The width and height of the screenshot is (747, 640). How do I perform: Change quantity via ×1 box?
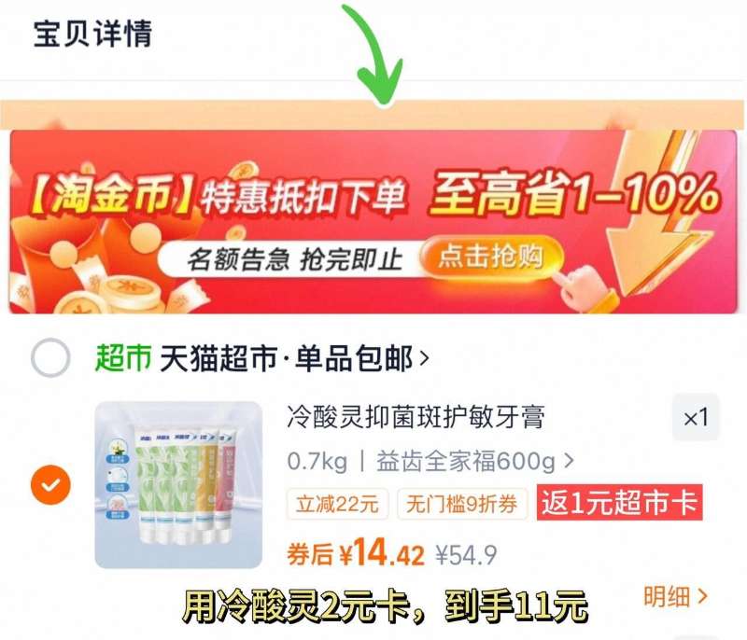coord(696,418)
